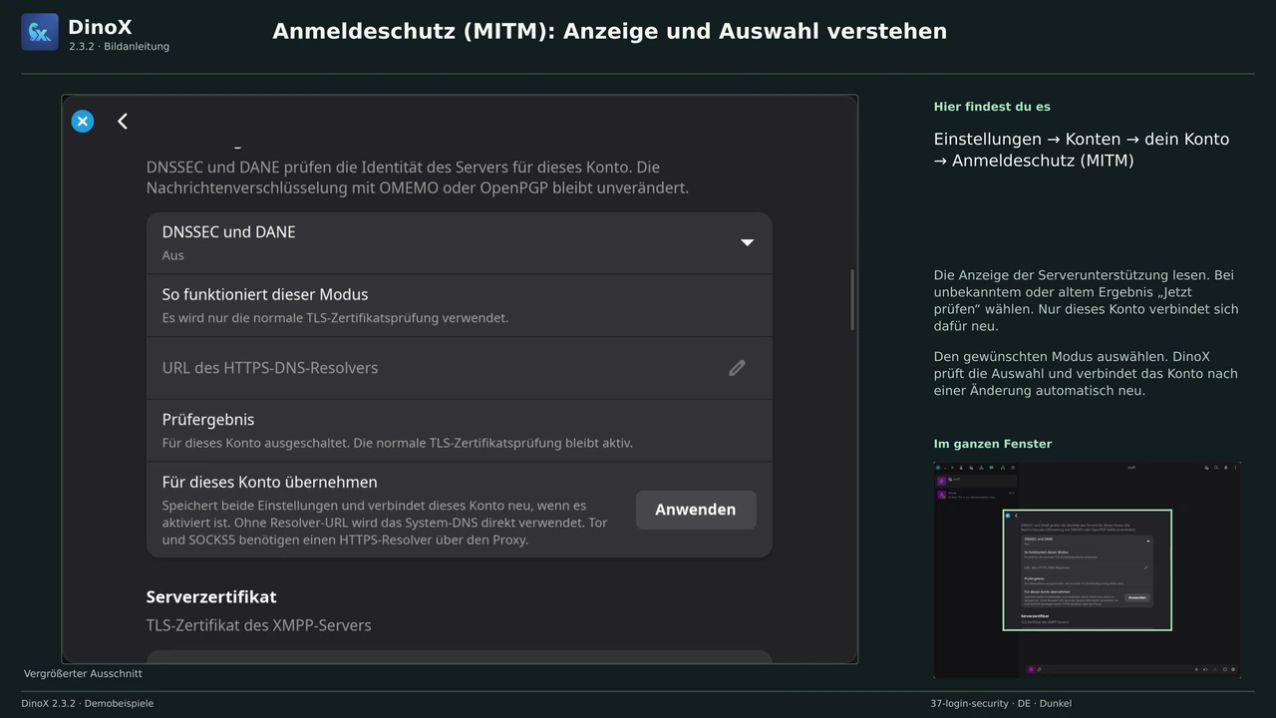Click the 'Einstellungen → Konten' path text
This screenshot has height=718, width=1276.
[1028, 140]
